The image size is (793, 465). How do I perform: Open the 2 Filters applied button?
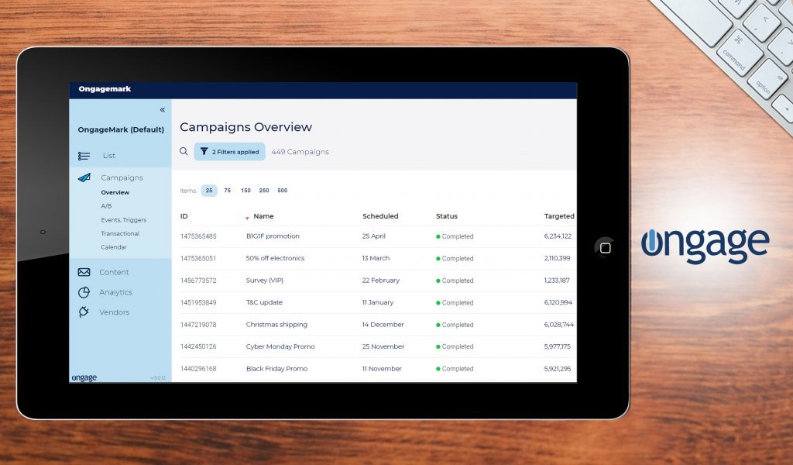pos(229,152)
